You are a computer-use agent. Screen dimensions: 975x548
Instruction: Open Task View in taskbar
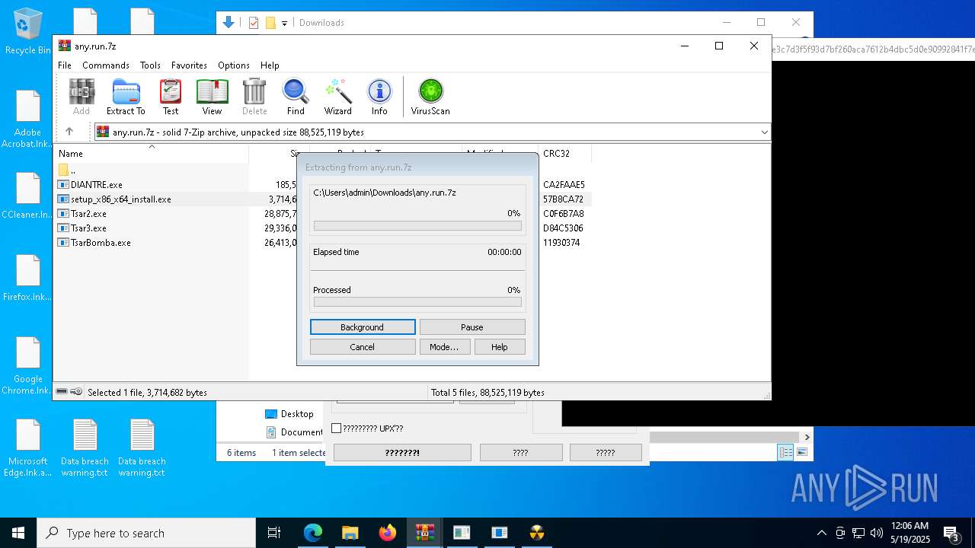[x=274, y=533]
